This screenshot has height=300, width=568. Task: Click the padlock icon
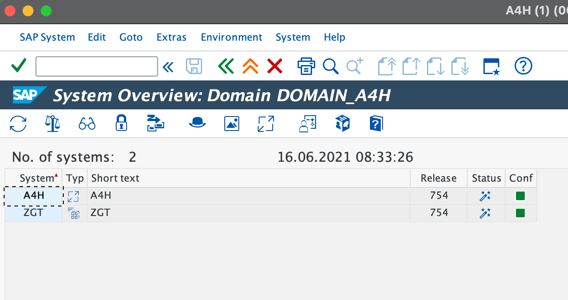tap(121, 123)
